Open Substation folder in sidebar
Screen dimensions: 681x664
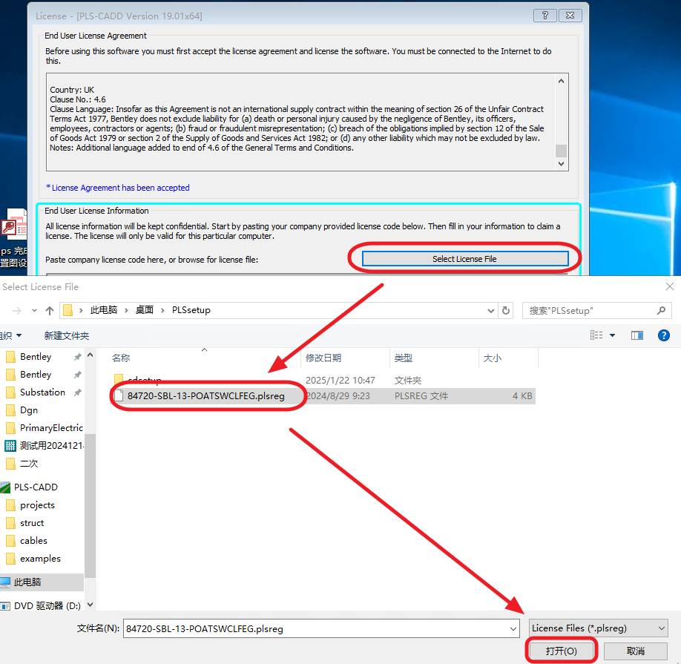(42, 392)
